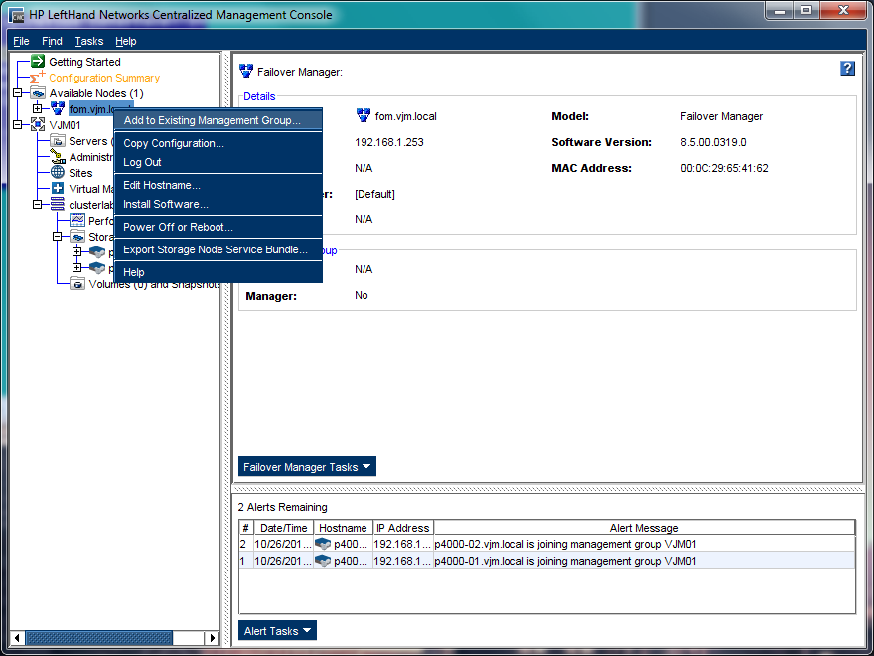Screen dimensions: 874x656
Task: Click the tree panel horizontal scrollbar right arrow
Action: tap(212, 638)
